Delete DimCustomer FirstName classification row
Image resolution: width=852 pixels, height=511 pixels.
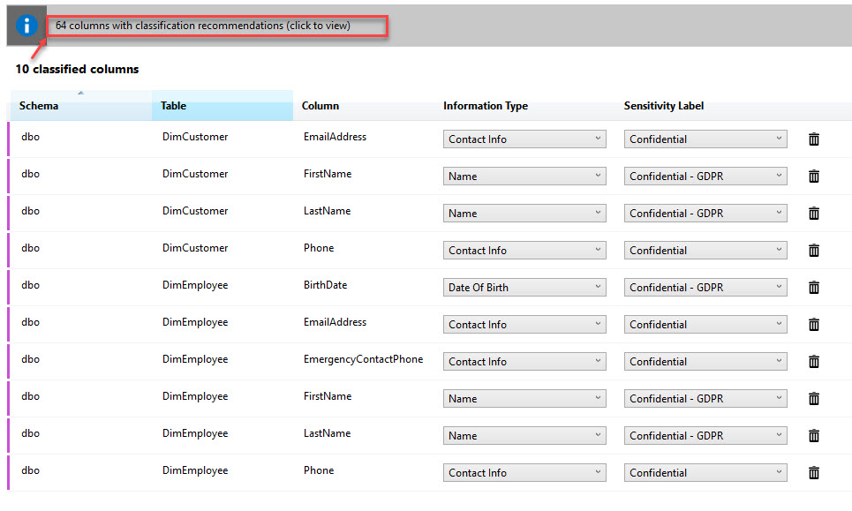point(814,177)
